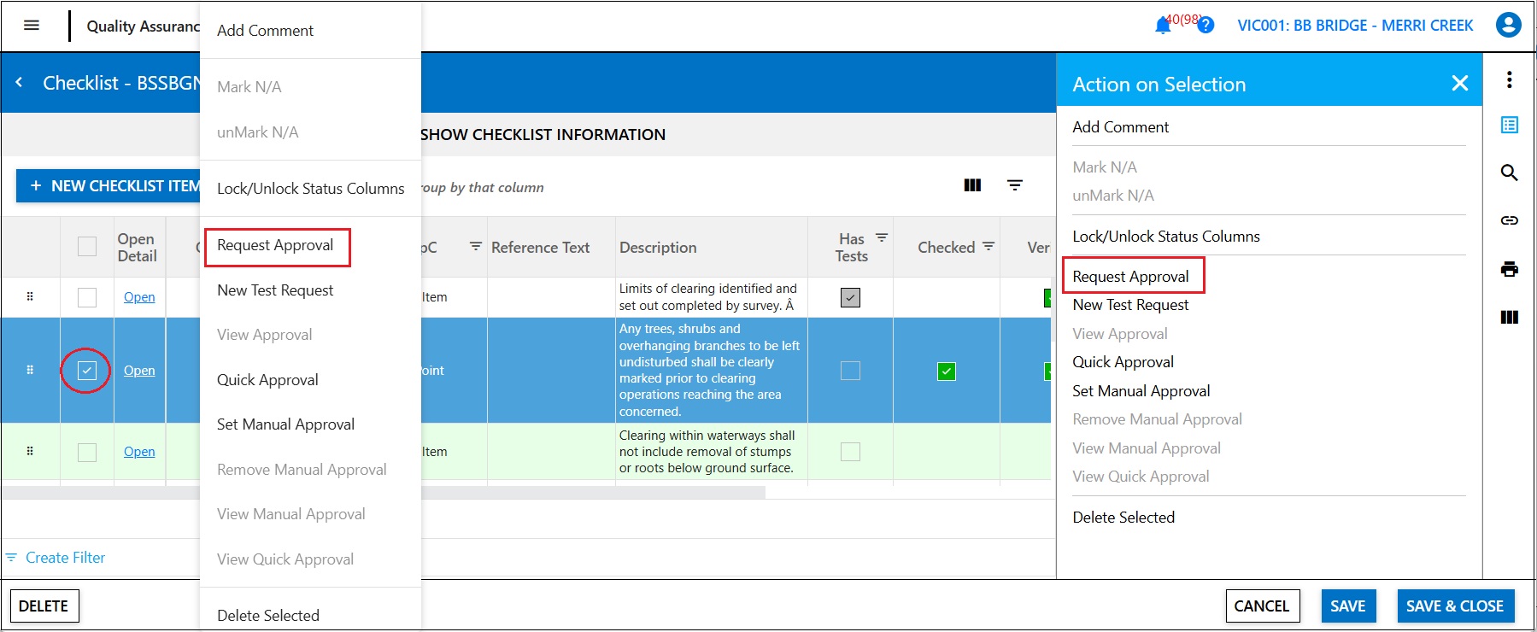Click the horizontal scrollbar below the grid
This screenshot has width=1537, height=632.
[383, 492]
